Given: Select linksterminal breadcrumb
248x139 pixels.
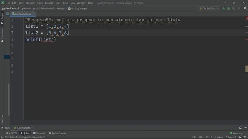Looking at the screenshot, I should [47, 8].
